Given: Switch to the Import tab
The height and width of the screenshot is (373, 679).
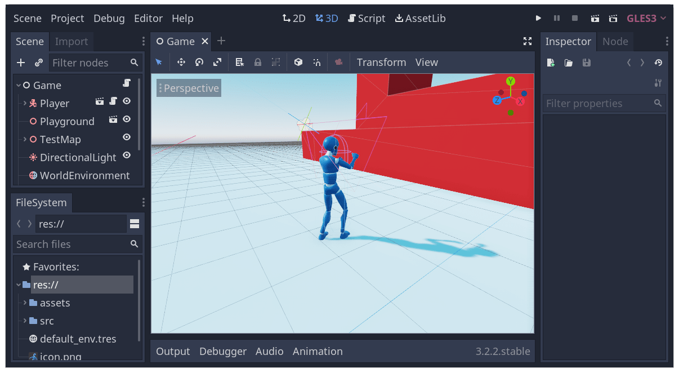Looking at the screenshot, I should click(72, 41).
